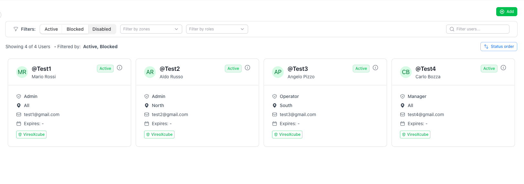
Task: Toggle the Blocked status filter
Action: (x=75, y=29)
